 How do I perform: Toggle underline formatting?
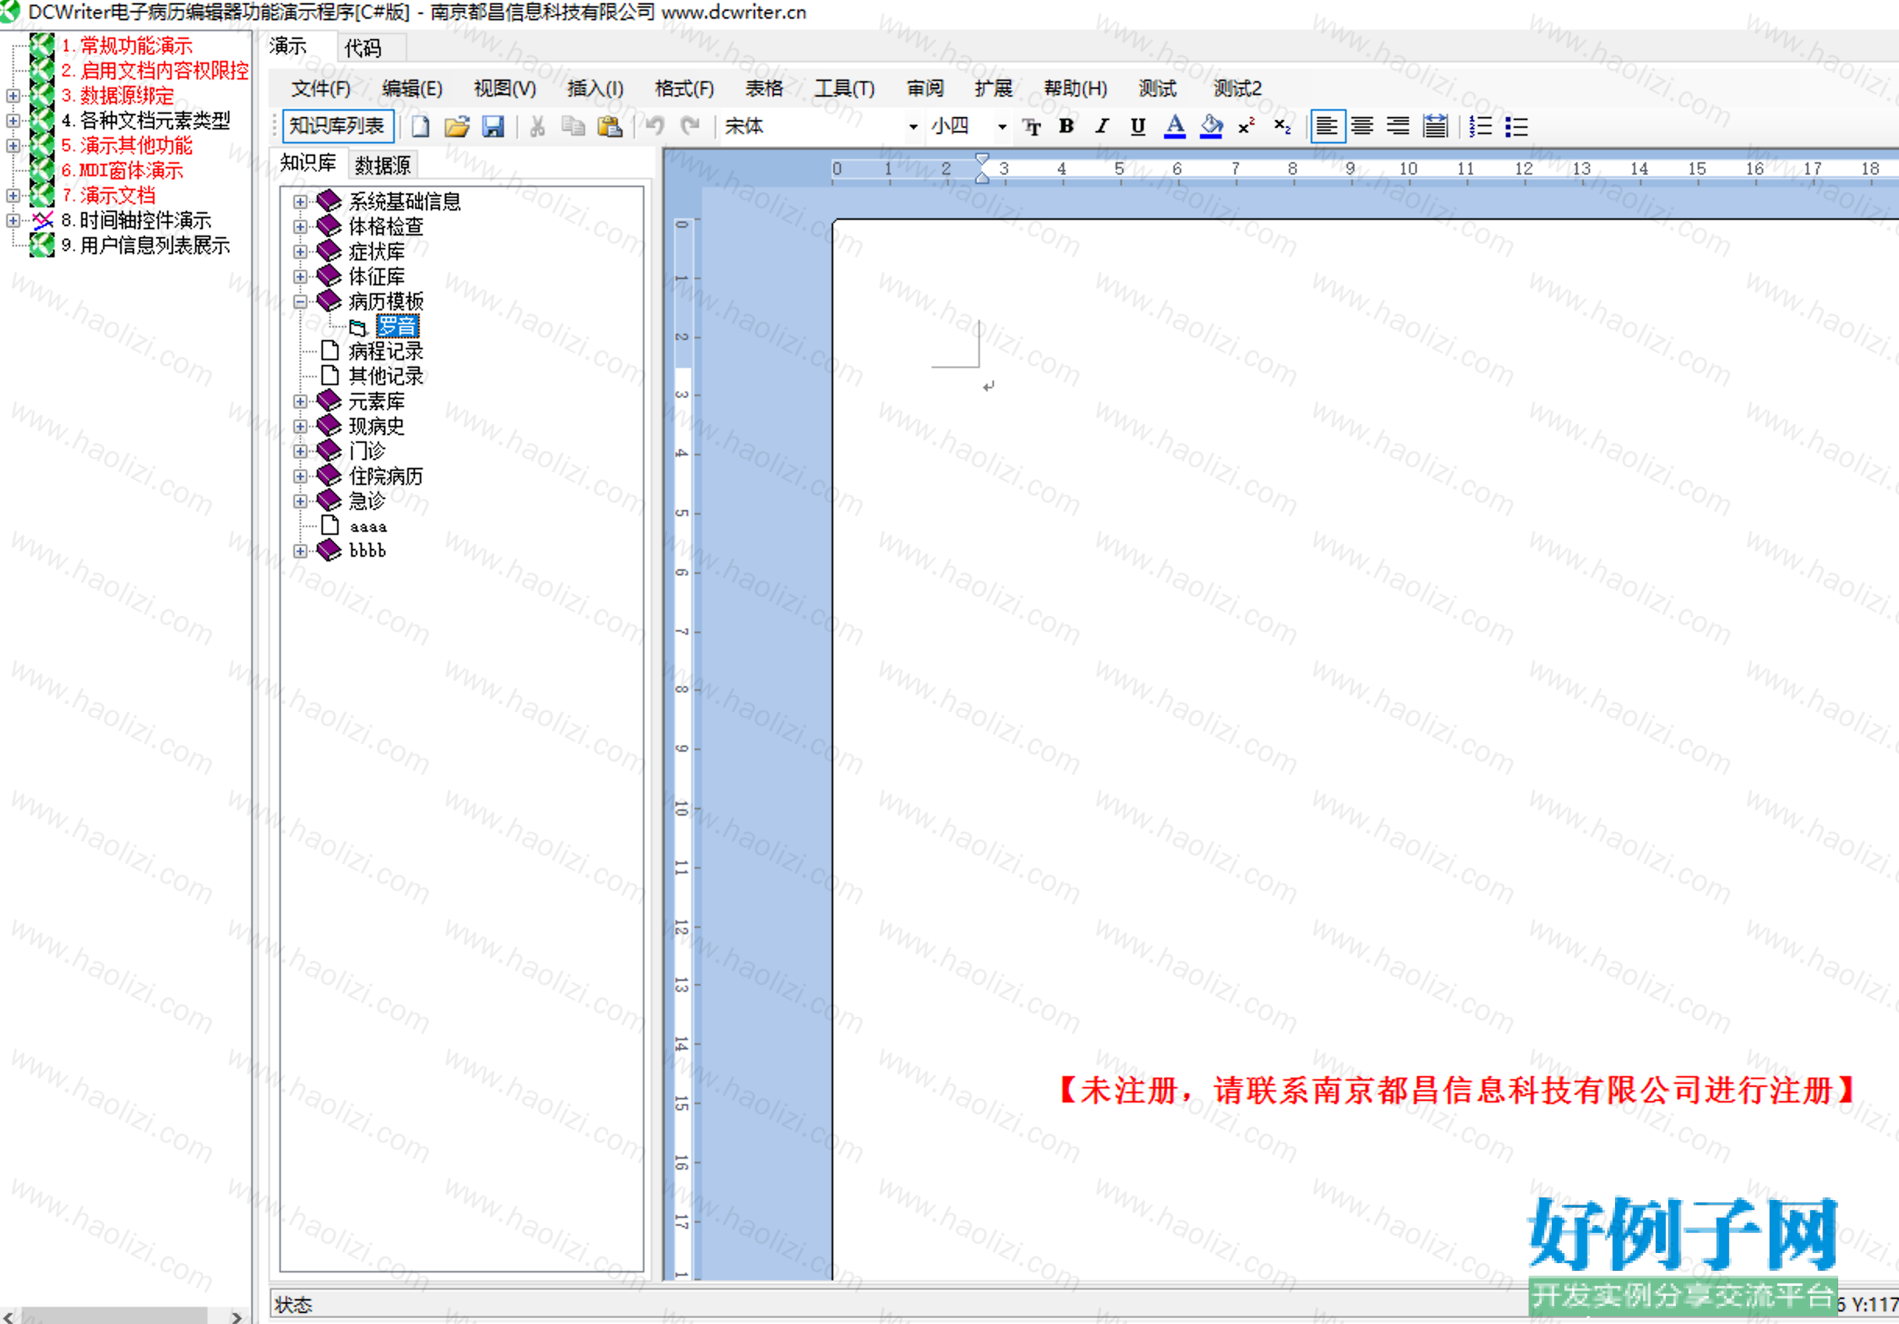[1138, 126]
